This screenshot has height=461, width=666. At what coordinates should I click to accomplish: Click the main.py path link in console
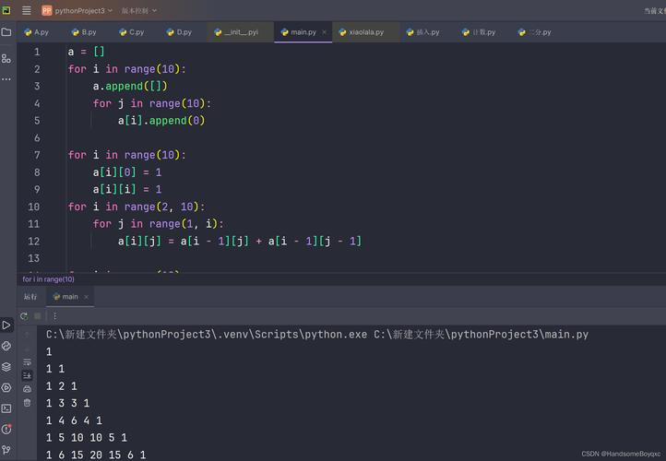[x=481, y=335]
